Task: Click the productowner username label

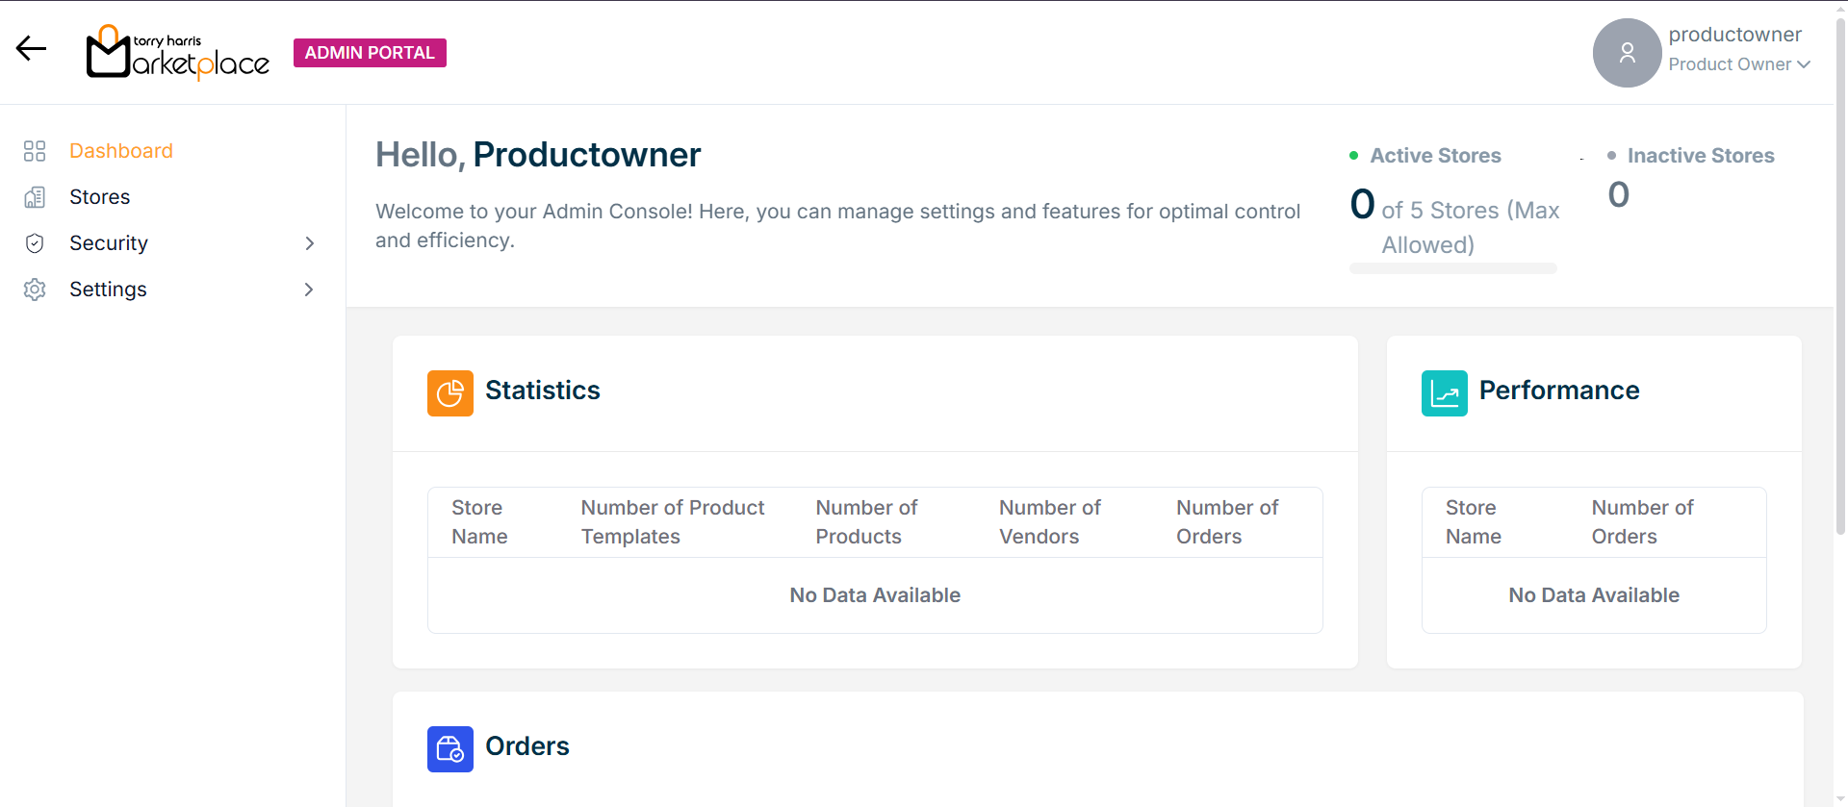Action: pyautogui.click(x=1734, y=35)
